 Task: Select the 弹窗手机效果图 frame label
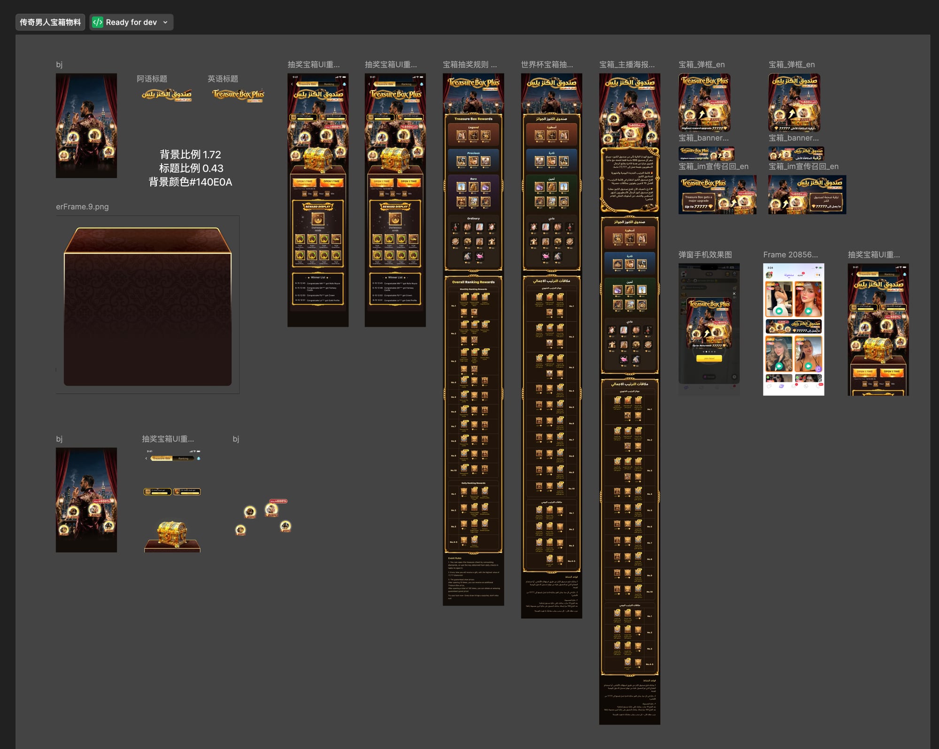tap(705, 254)
